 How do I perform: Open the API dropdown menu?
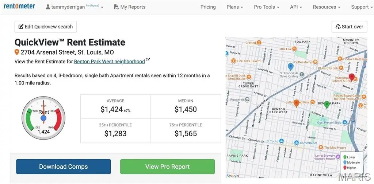coord(296,7)
